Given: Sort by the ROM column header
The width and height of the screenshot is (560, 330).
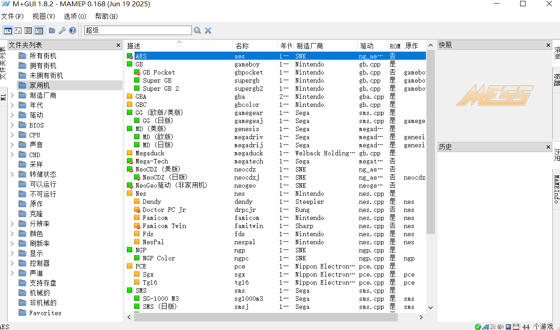Looking at the screenshot, I should (x=395, y=46).
